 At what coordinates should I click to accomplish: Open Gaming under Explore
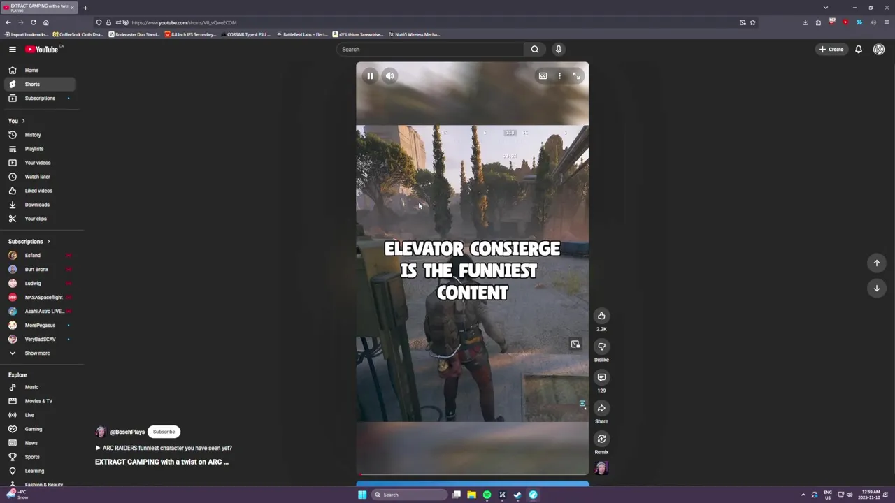[x=39, y=429]
